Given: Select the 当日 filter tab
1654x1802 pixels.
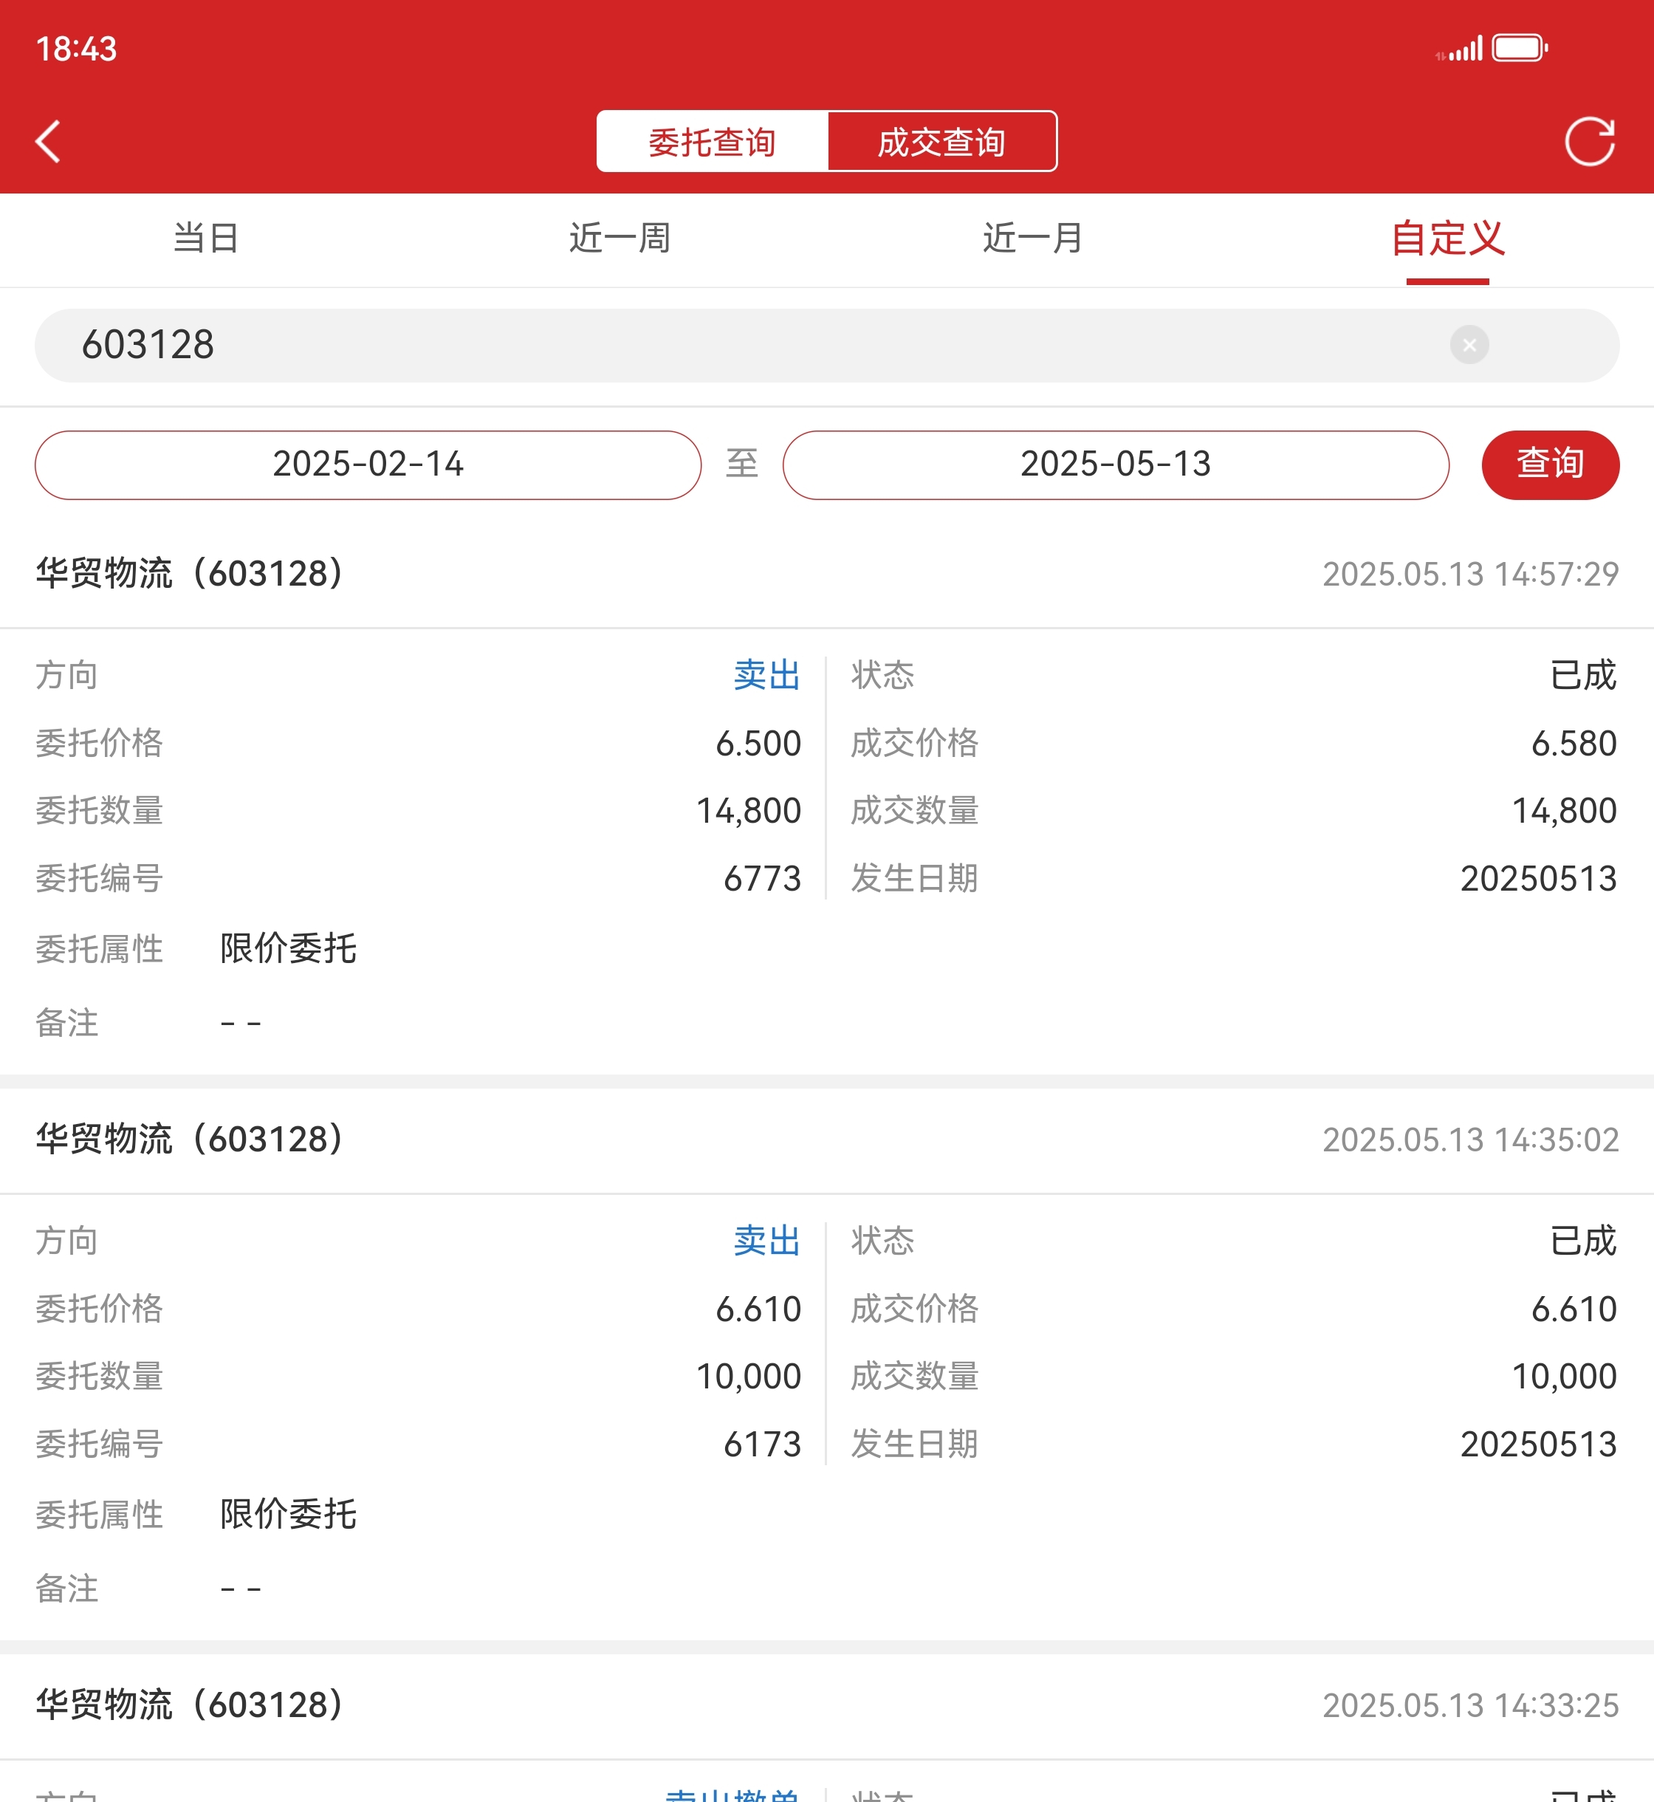Looking at the screenshot, I should 206,238.
